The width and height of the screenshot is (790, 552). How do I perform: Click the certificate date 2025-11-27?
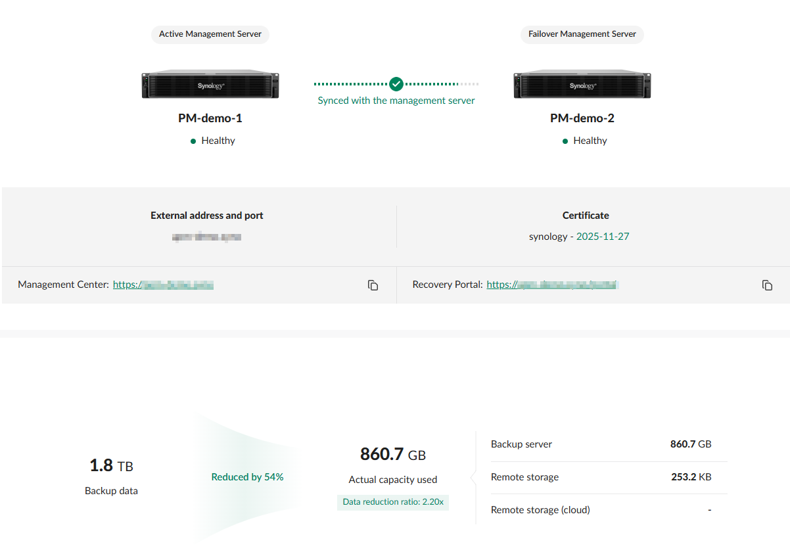pyautogui.click(x=603, y=237)
